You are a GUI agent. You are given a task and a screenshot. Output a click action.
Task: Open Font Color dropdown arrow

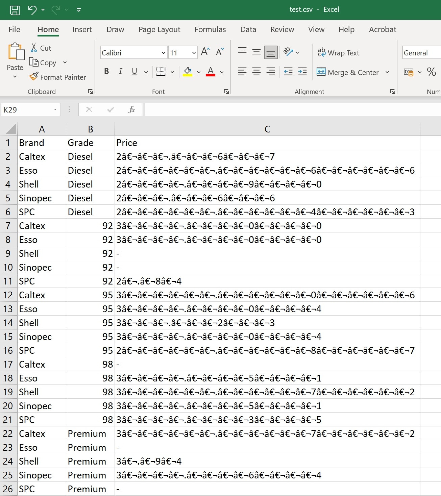[222, 72]
